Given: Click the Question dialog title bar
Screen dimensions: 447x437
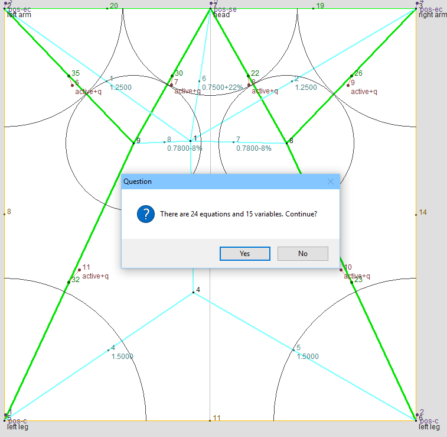Looking at the screenshot, I should point(230,182).
